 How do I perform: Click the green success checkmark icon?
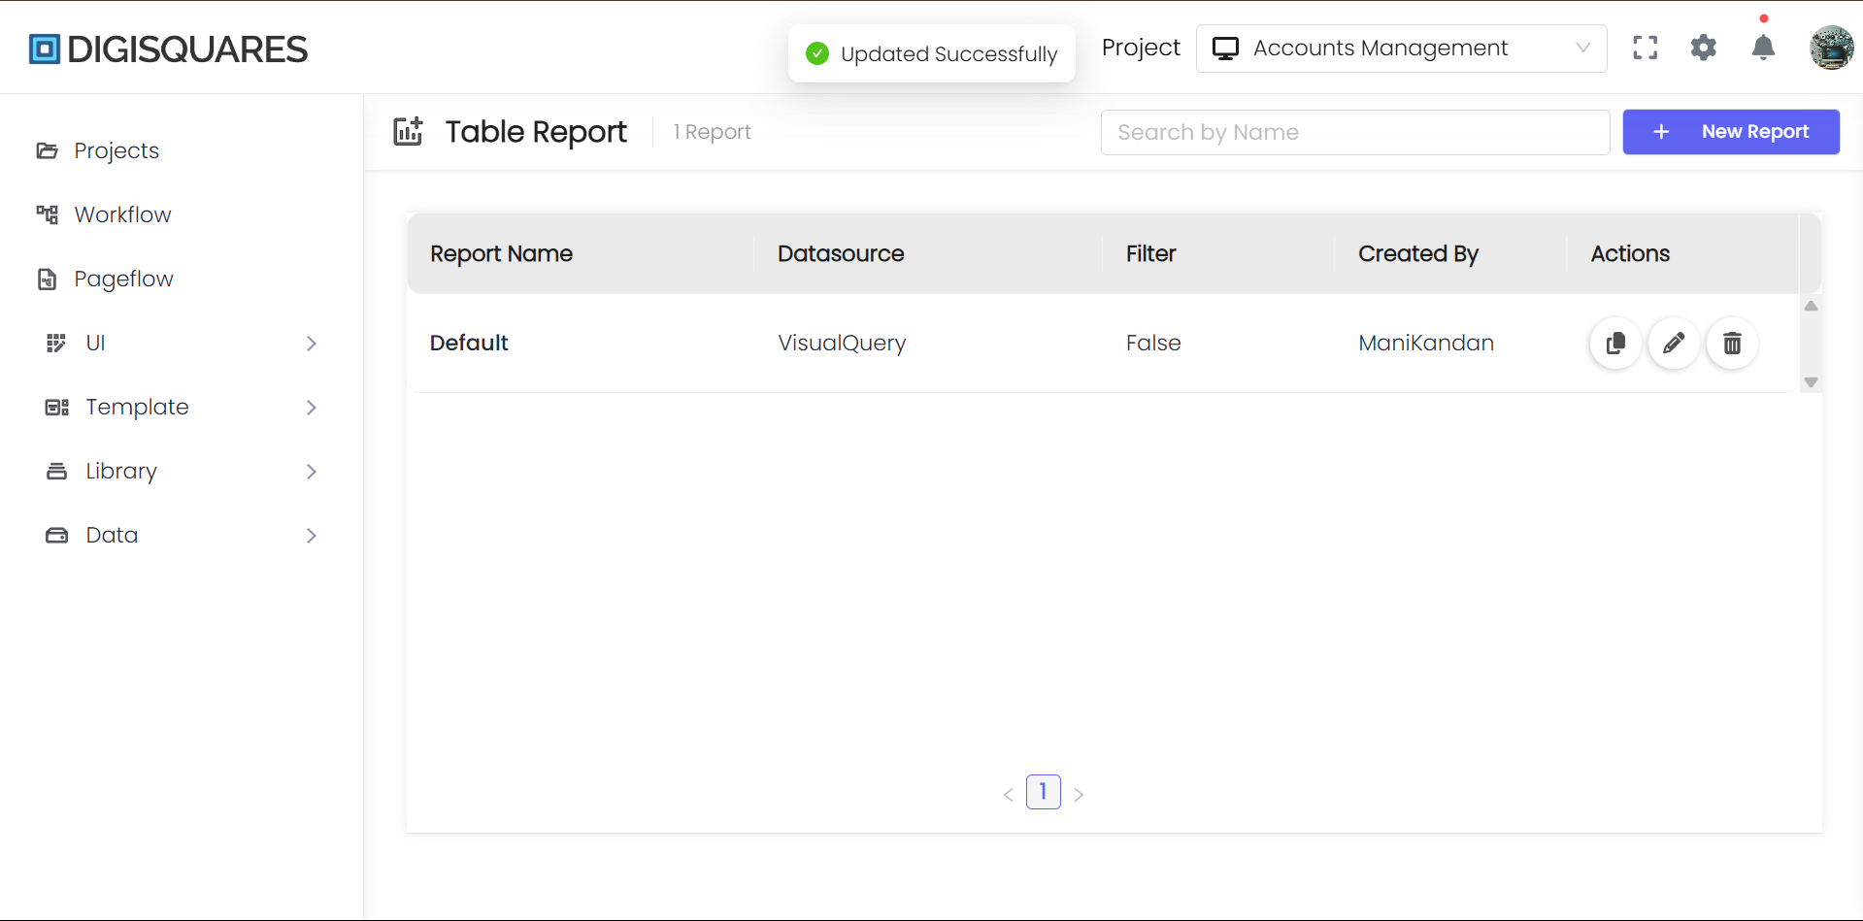[817, 53]
